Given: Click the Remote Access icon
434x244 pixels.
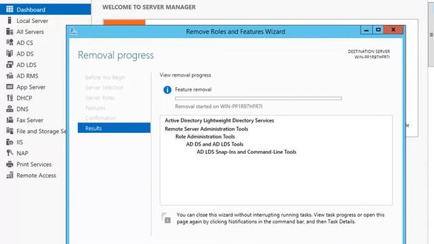Looking at the screenshot, I should (9, 175).
